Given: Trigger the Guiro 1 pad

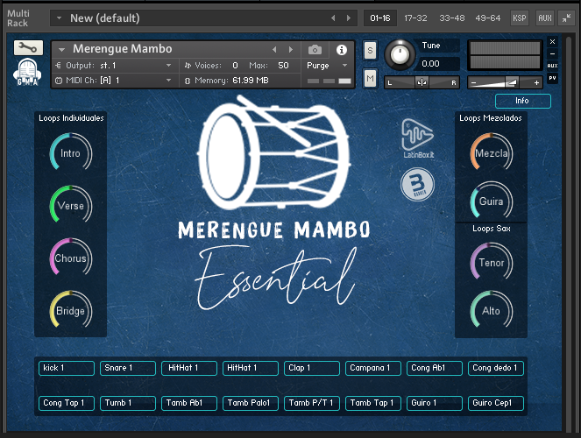Looking at the screenshot, I should 435,403.
